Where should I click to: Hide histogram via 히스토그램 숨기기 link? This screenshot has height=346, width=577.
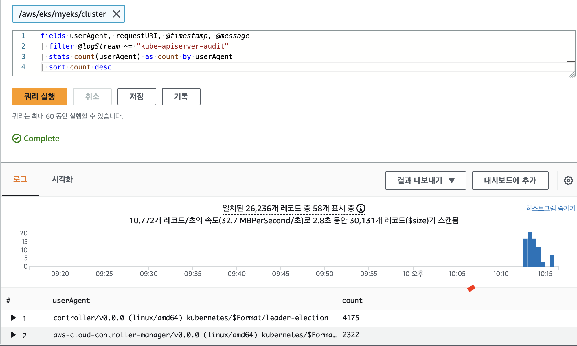[550, 208]
